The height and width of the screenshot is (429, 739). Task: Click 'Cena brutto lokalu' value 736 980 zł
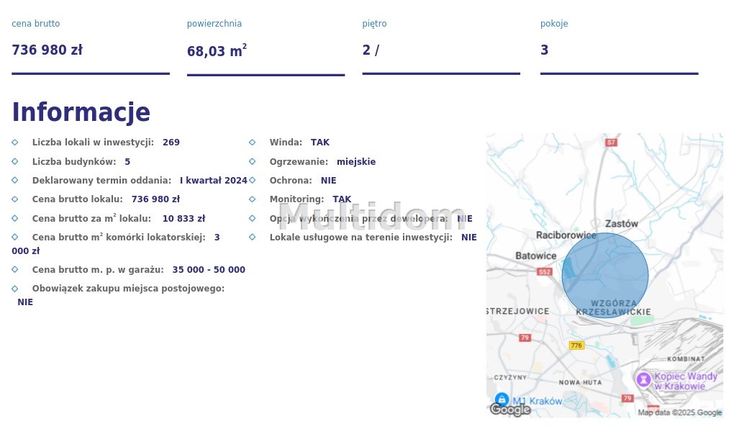coord(155,199)
